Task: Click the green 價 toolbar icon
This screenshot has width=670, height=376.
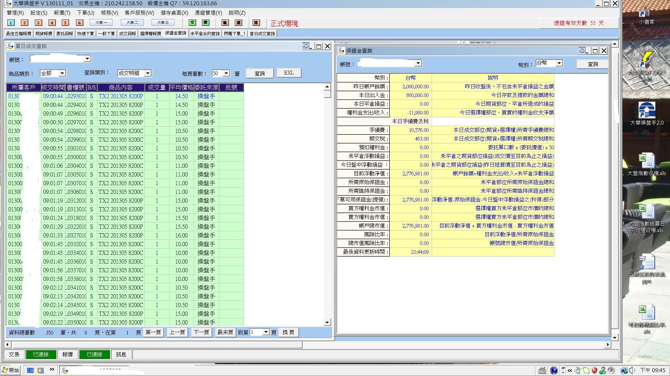Action: [206, 23]
